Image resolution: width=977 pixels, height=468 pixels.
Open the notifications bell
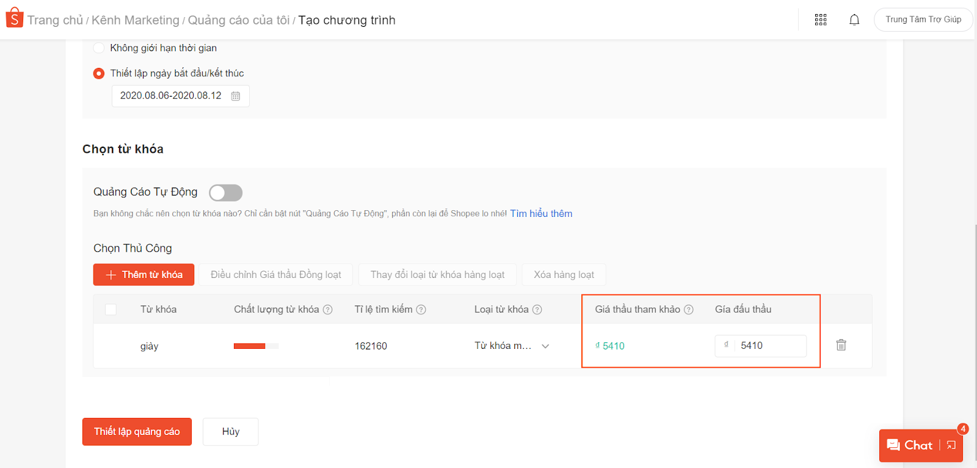(854, 20)
